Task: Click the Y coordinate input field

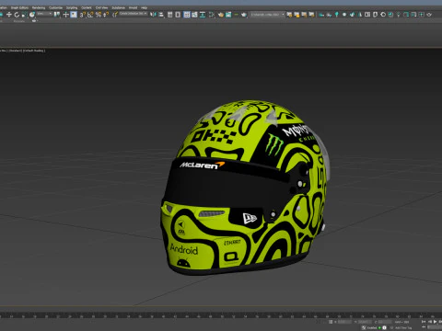Action: click(x=365, y=322)
